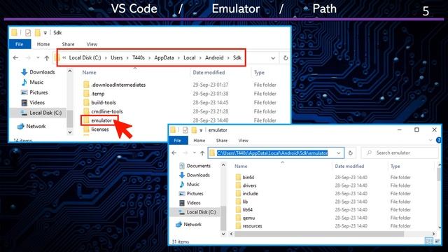Click AppData in the Sdk breadcrumb path
This screenshot has width=448, height=252.
click(x=164, y=57)
